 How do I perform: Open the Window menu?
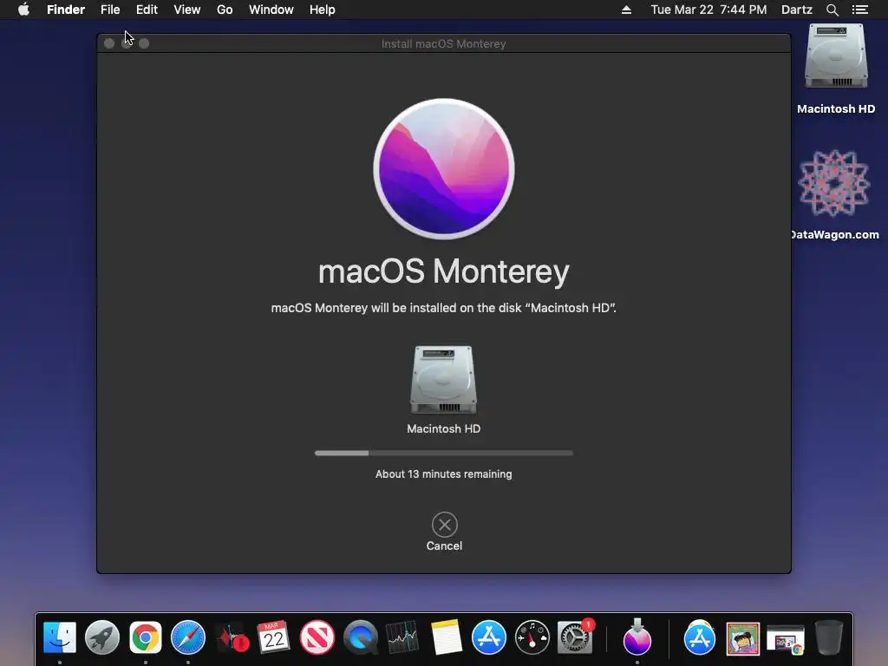(271, 10)
